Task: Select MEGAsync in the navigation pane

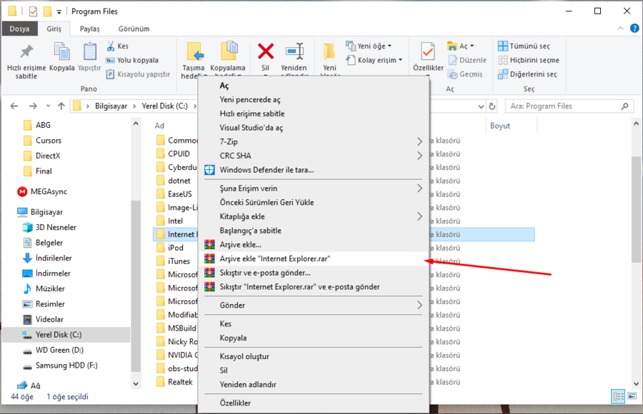Action: [x=42, y=191]
